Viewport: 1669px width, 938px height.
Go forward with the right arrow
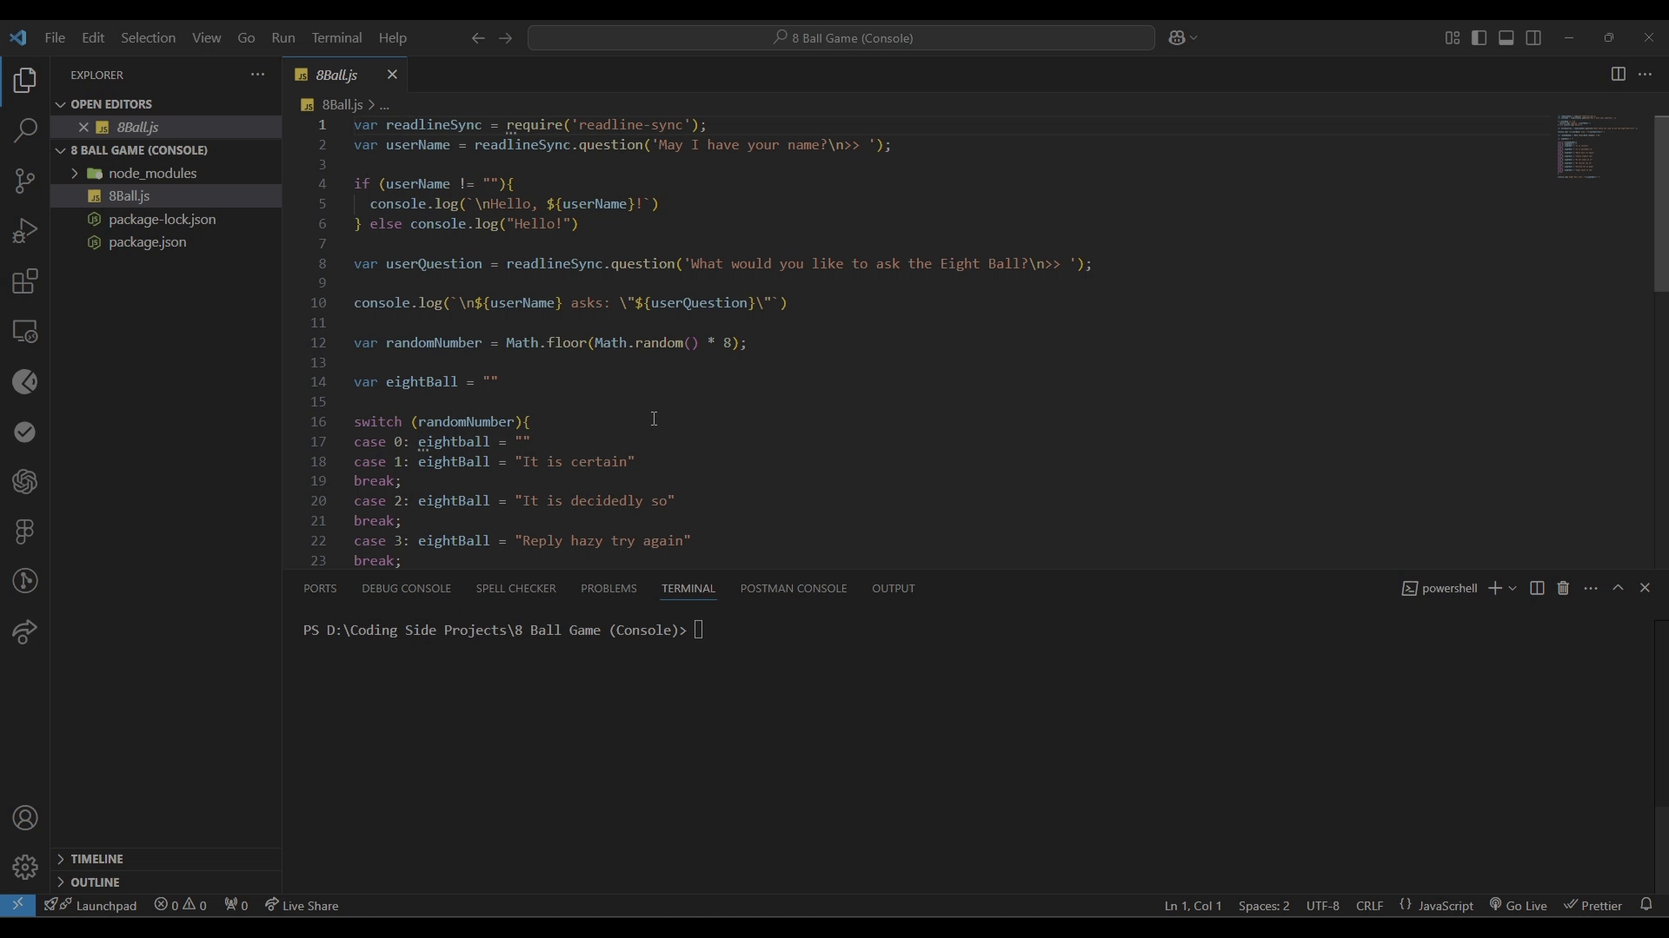(x=506, y=38)
